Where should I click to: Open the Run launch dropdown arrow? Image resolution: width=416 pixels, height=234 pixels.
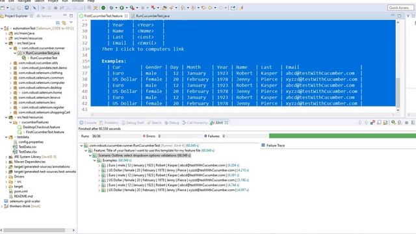(x=127, y=8)
